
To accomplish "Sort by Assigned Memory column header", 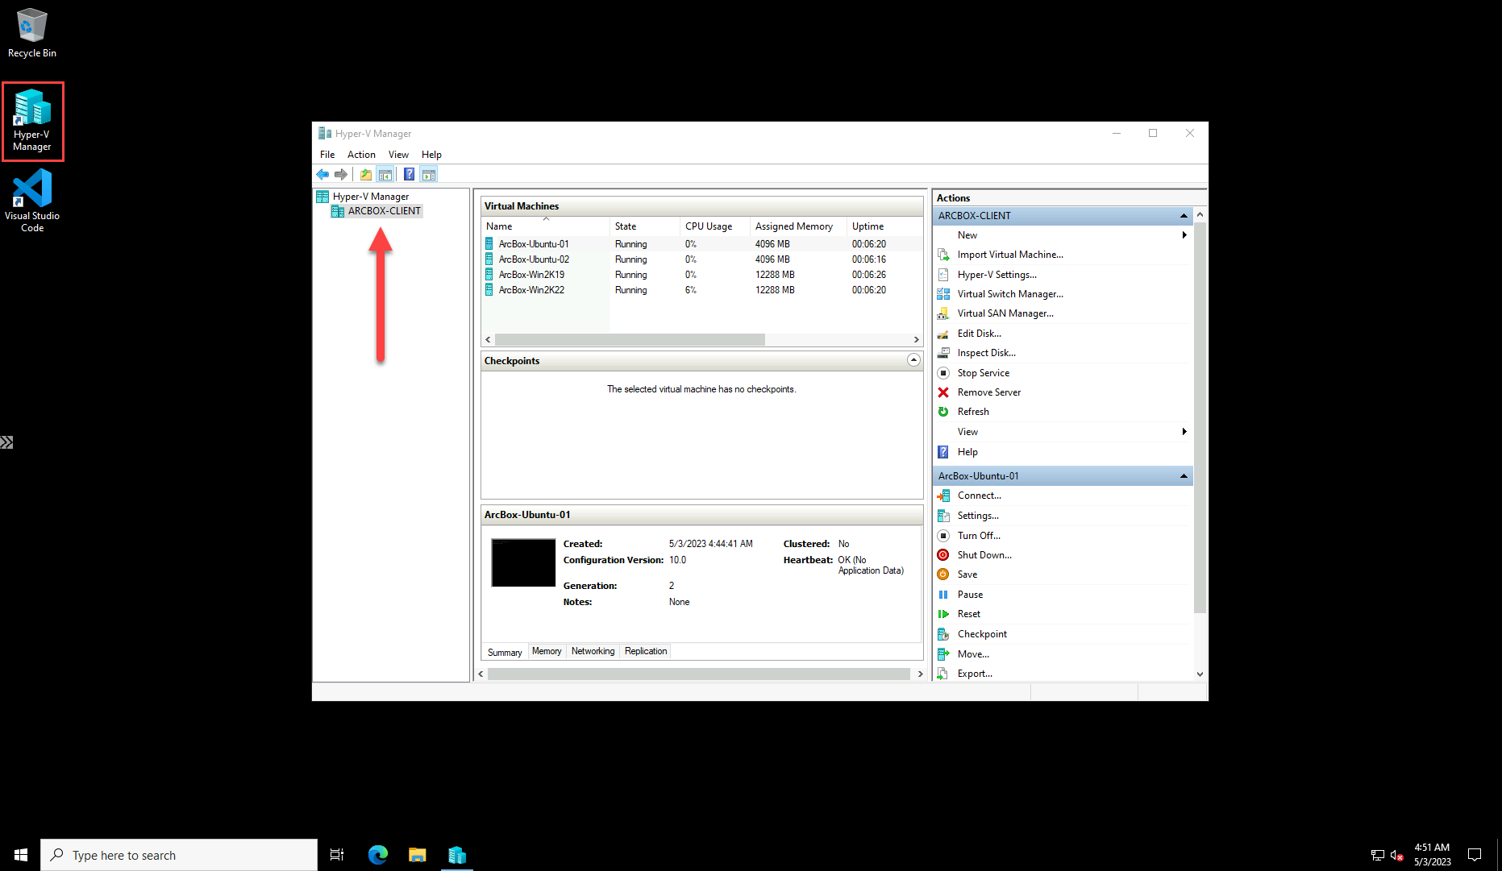I will tap(798, 226).
